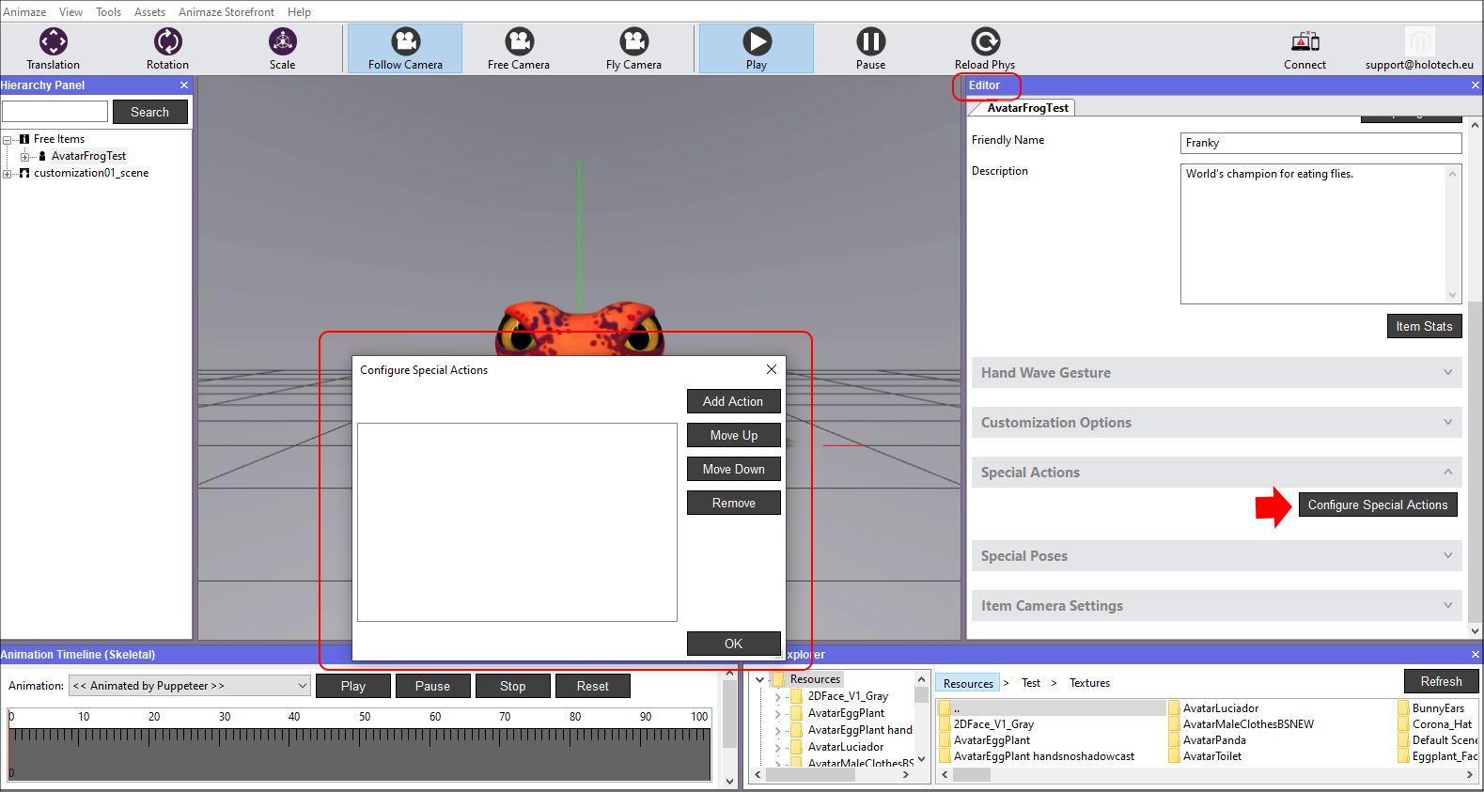Image resolution: width=1484 pixels, height=792 pixels.
Task: Open the support@holotech.eu account icon
Action: click(x=1420, y=41)
